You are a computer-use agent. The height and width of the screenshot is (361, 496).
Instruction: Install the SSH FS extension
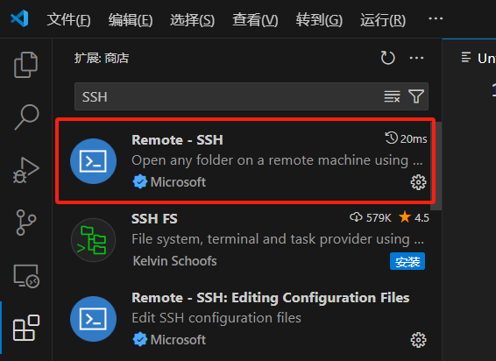(407, 261)
